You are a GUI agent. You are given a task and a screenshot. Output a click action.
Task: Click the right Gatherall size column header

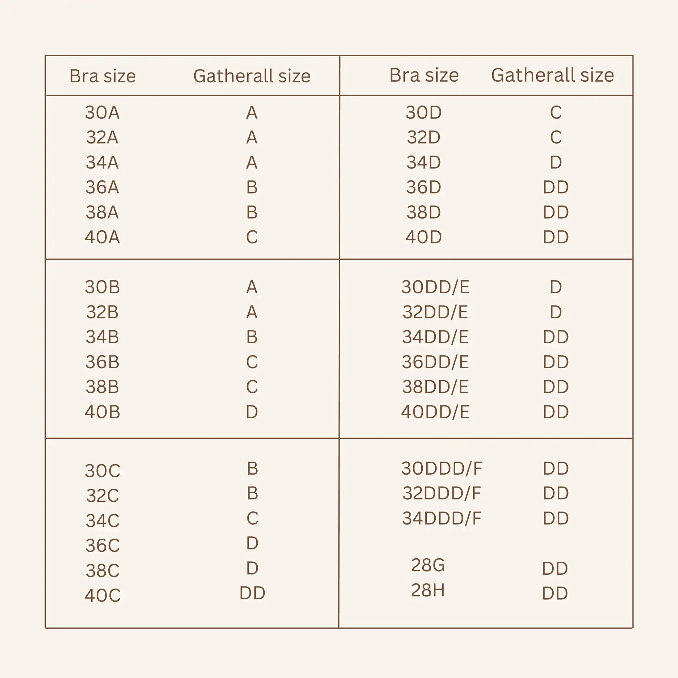(552, 75)
